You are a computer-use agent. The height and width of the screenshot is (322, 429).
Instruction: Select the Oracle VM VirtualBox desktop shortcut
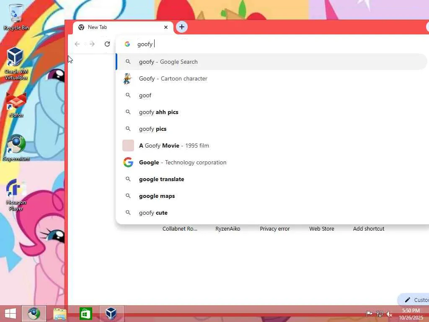tap(16, 63)
